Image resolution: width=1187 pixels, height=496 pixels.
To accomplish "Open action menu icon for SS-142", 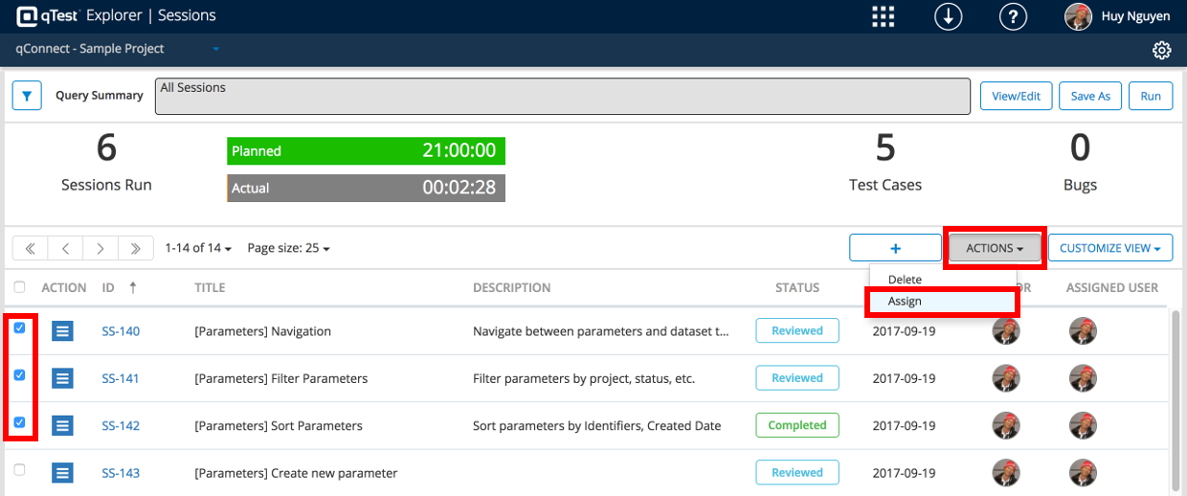I will (x=62, y=425).
